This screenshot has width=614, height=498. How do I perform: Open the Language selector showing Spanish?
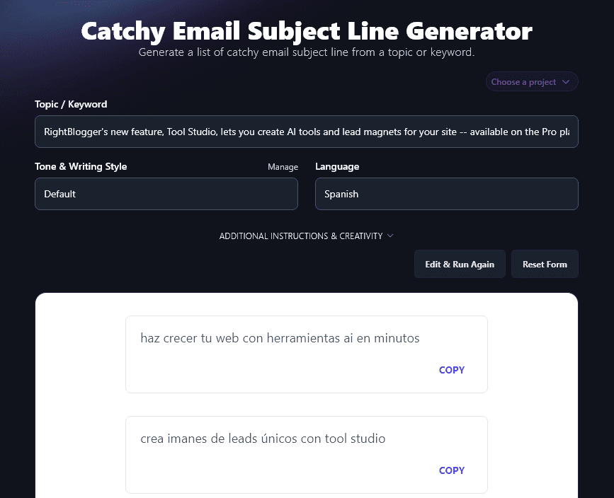pos(446,193)
